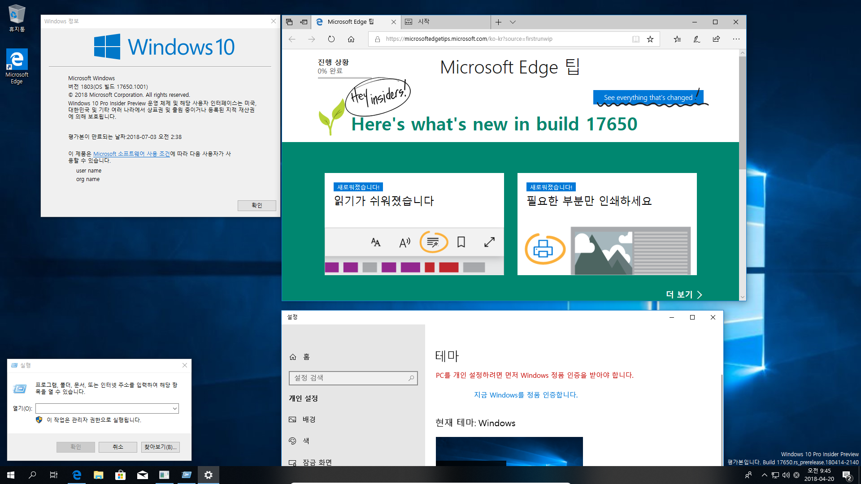Click Edge address bar URL
The width and height of the screenshot is (861, 484).
[469, 39]
